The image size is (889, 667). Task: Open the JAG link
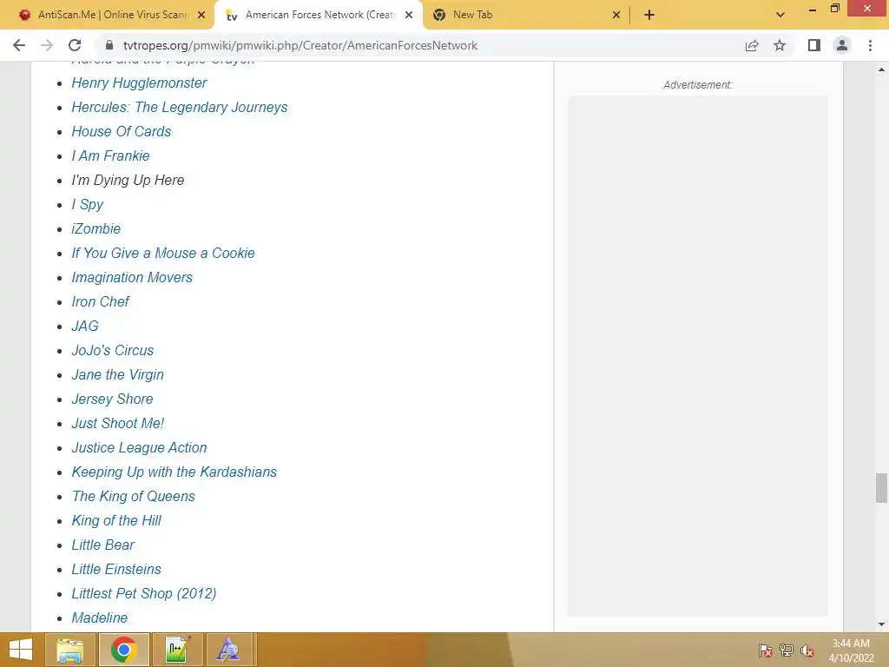click(85, 327)
